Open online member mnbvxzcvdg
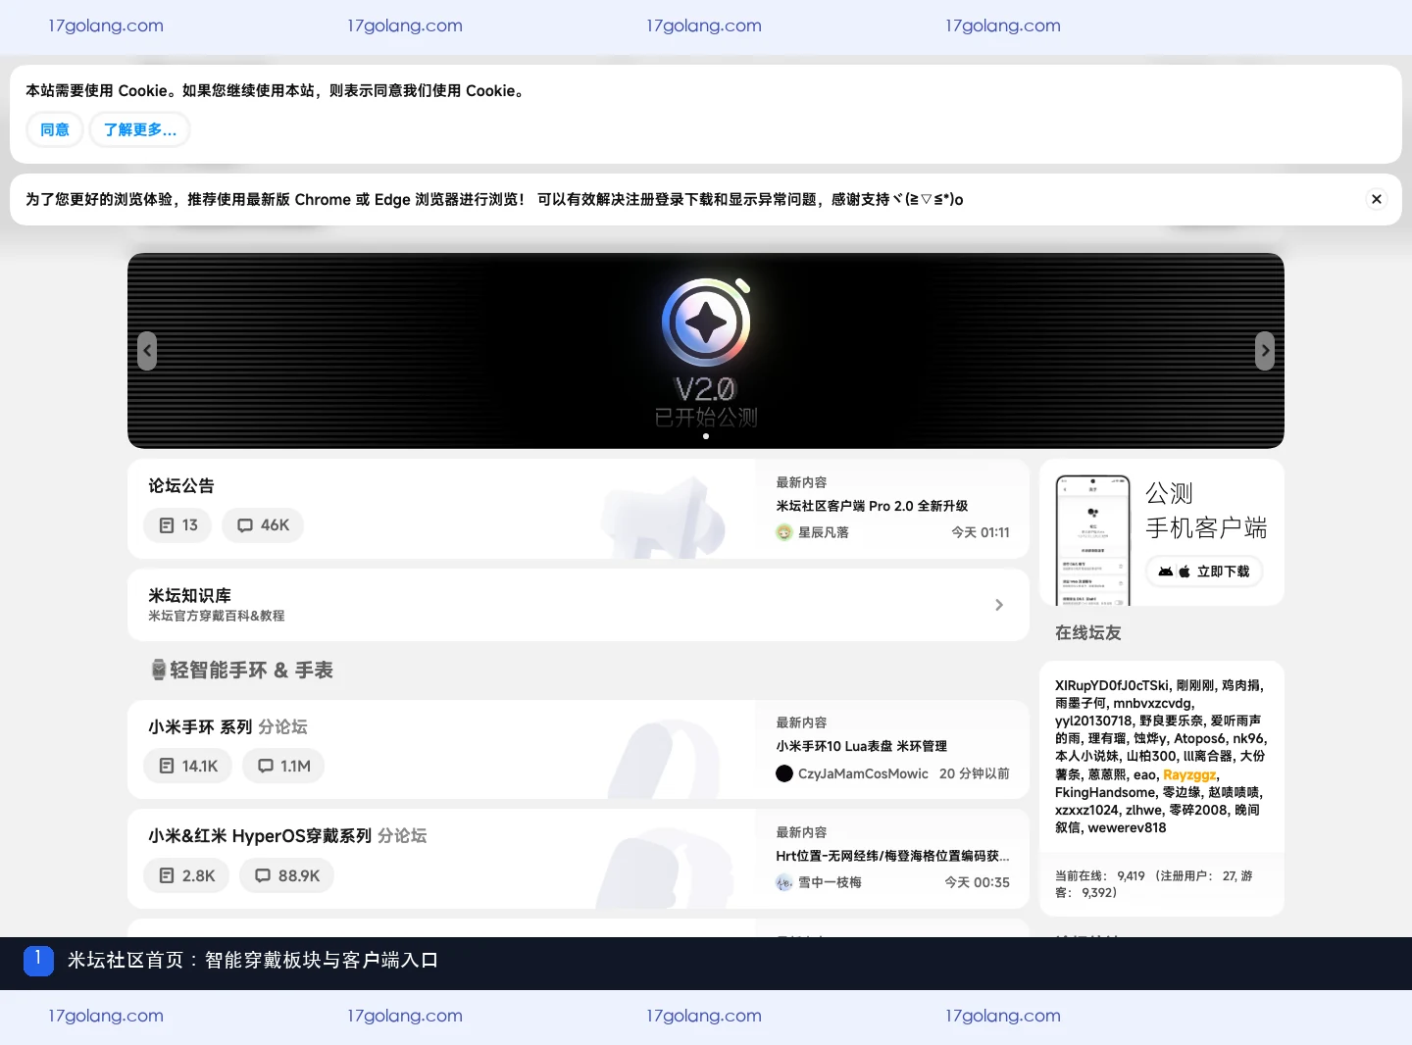Image resolution: width=1412 pixels, height=1045 pixels. (x=1153, y=703)
